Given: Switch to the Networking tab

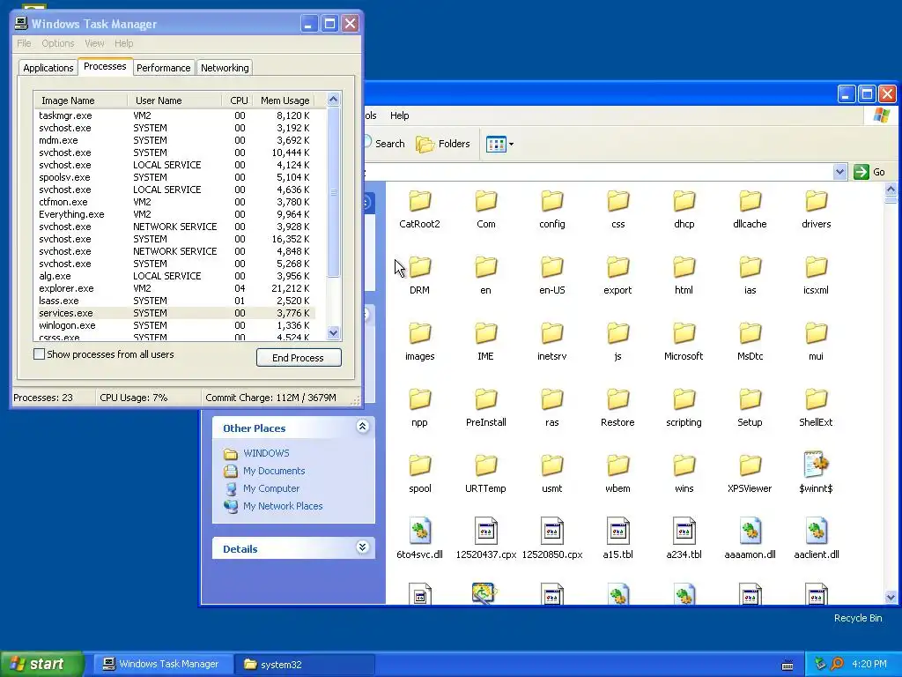Looking at the screenshot, I should coord(225,68).
